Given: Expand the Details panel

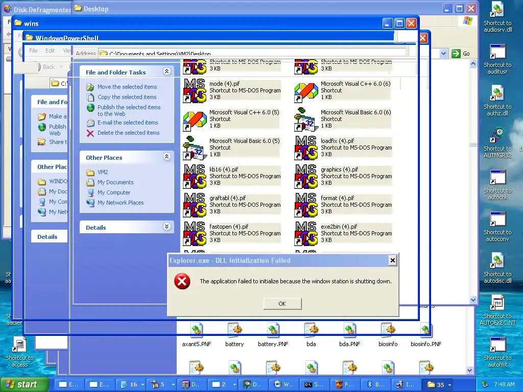Looking at the screenshot, I should (167, 227).
